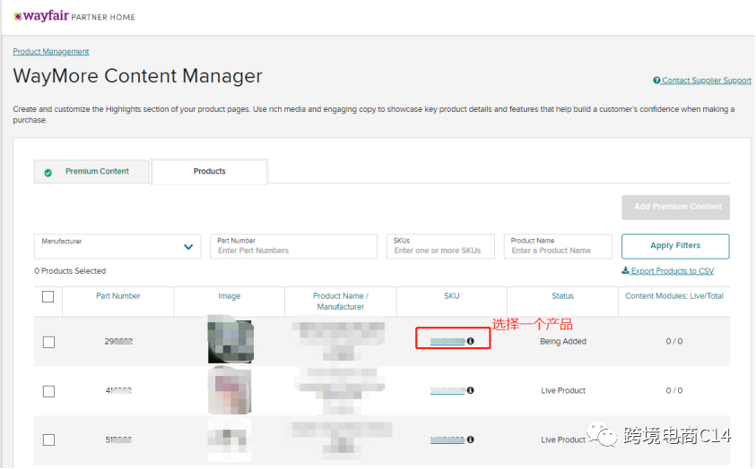Switch to Products tab
The image size is (756, 469).
click(x=209, y=171)
